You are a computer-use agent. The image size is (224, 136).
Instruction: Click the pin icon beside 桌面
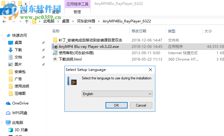43,43
